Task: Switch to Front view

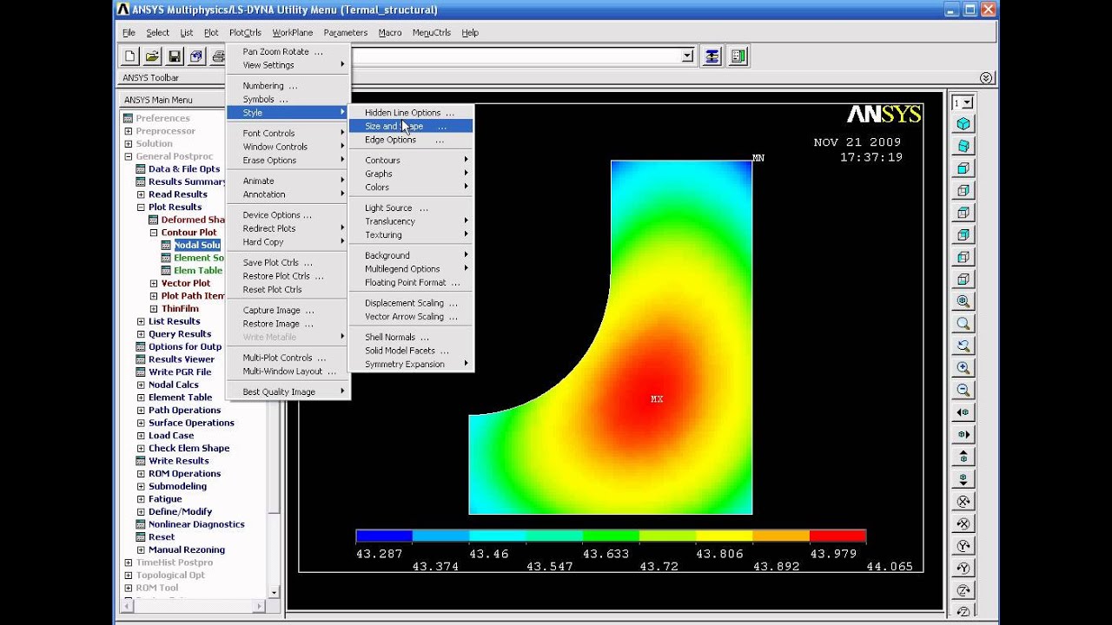Action: coord(963,168)
